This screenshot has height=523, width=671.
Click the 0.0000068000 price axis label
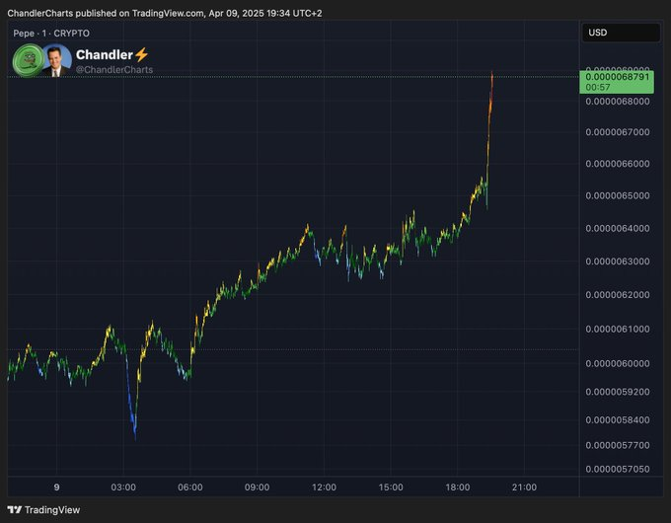pyautogui.click(x=617, y=102)
